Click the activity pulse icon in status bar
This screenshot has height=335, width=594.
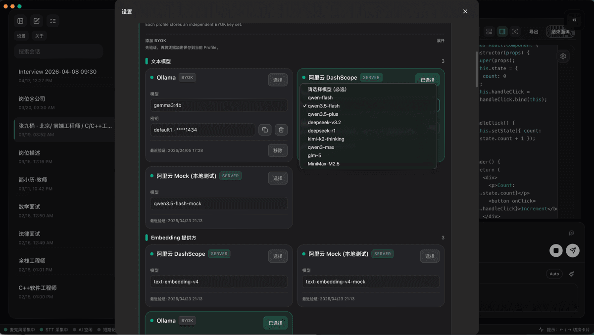pyautogui.click(x=541, y=330)
